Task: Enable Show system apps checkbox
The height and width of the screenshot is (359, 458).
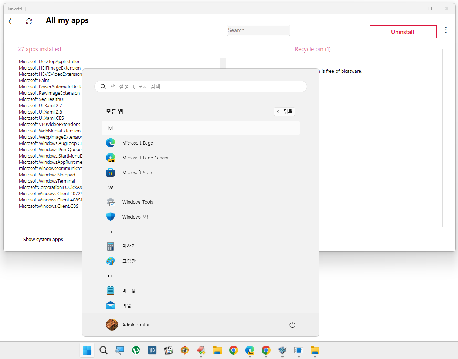Action: 19,239
